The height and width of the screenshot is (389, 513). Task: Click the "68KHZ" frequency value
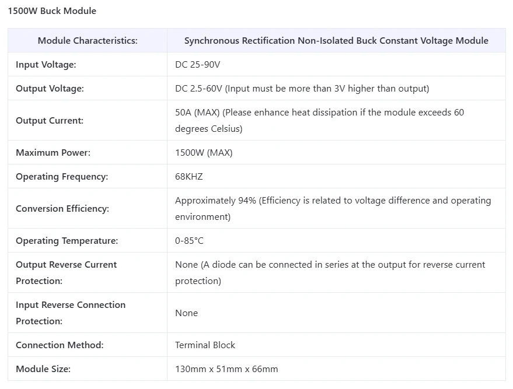click(189, 177)
